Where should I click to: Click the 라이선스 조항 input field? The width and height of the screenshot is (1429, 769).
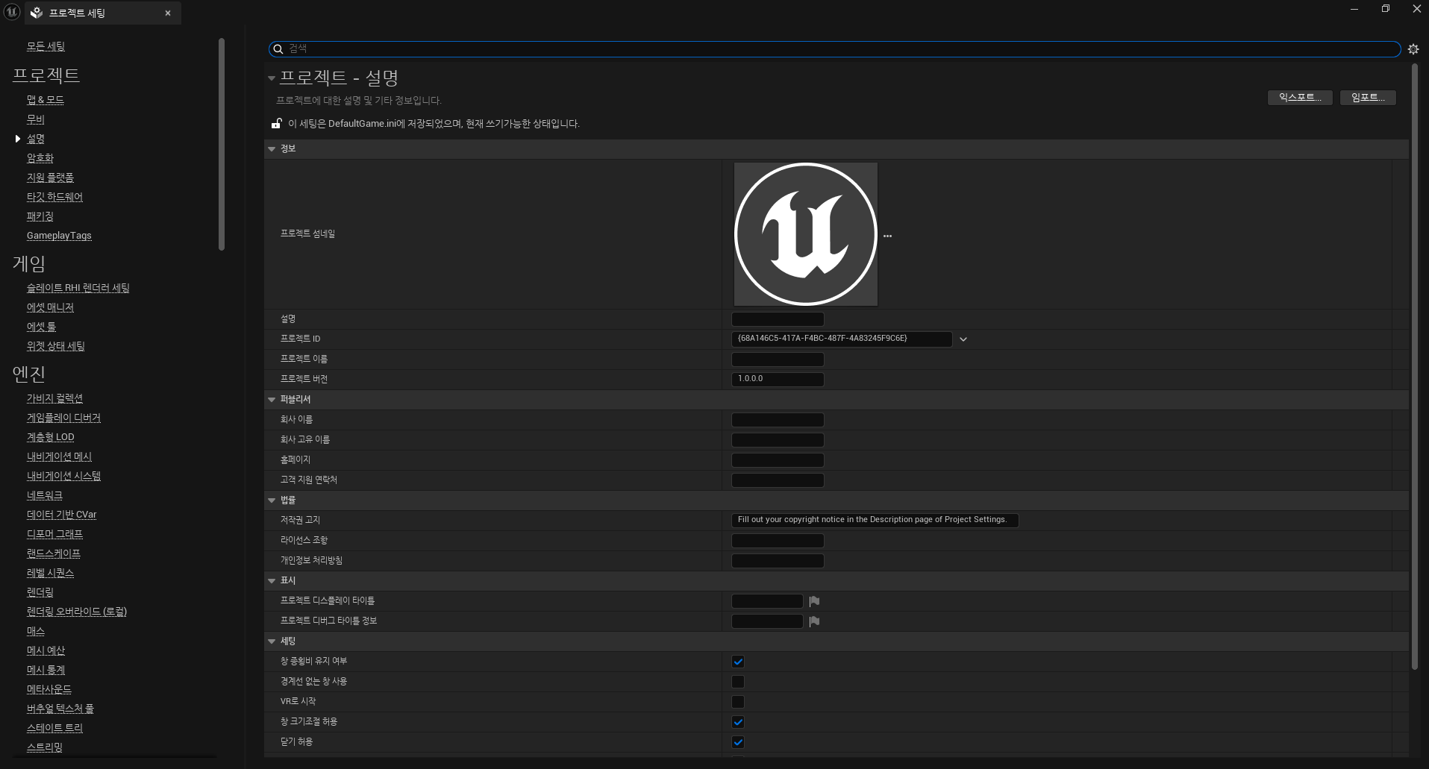tap(778, 541)
